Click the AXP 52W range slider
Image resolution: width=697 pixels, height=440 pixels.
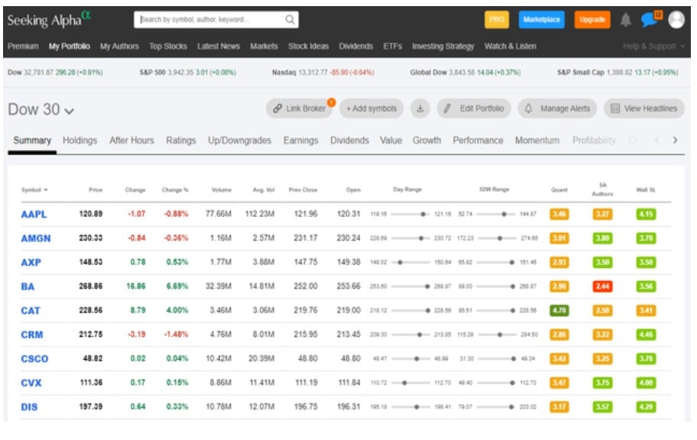(496, 262)
